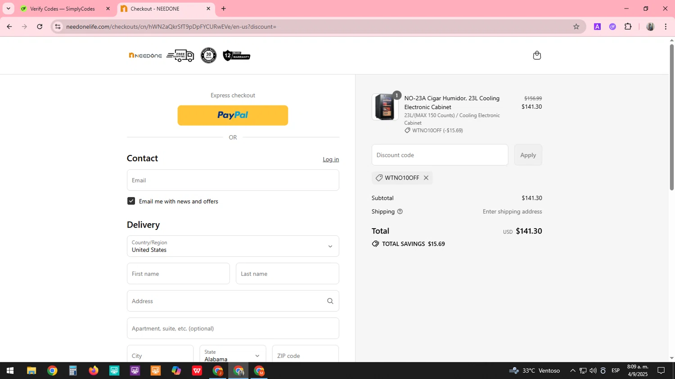
Task: Click the free shipping truck badge
Action: point(180,56)
